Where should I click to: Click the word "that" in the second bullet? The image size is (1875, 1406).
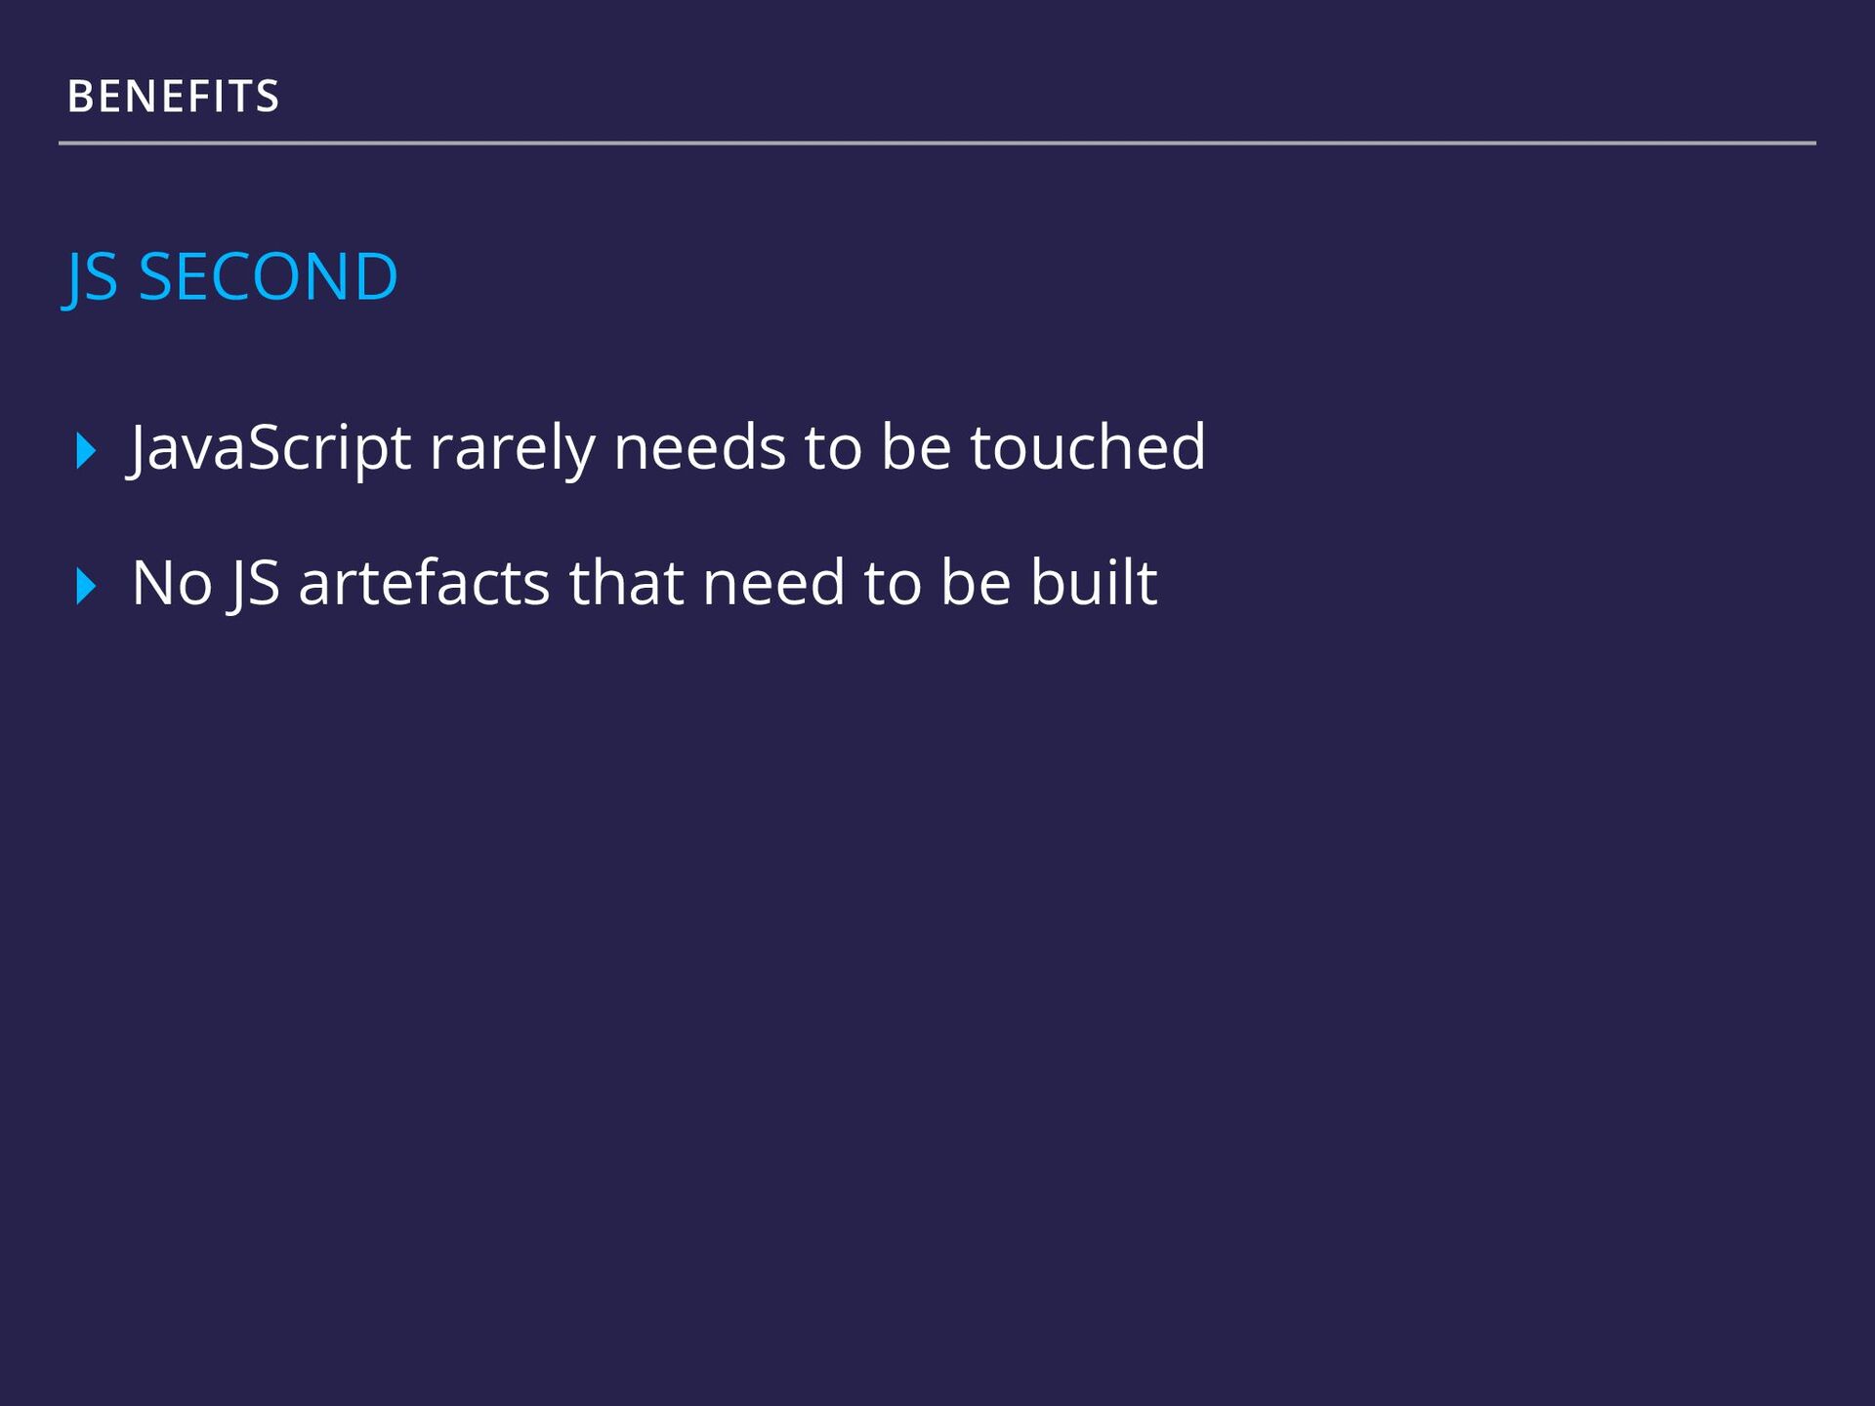click(626, 583)
